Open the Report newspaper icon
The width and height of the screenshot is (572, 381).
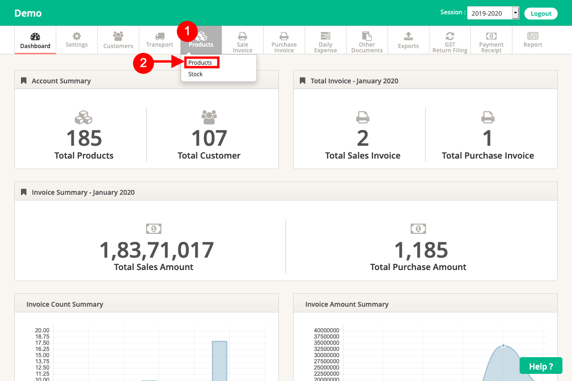click(533, 36)
